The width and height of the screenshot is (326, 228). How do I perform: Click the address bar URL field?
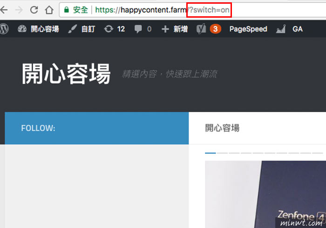(192, 10)
